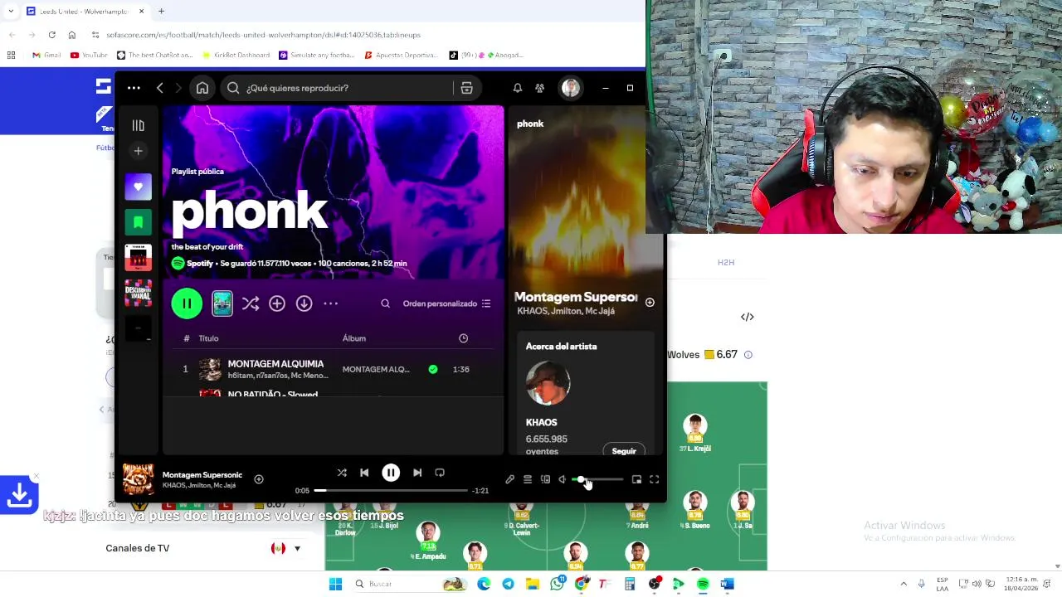
Task: Toggle repeat mode
Action: (x=440, y=473)
